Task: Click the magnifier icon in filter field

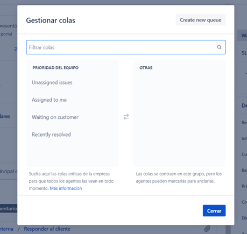Action: click(219, 47)
